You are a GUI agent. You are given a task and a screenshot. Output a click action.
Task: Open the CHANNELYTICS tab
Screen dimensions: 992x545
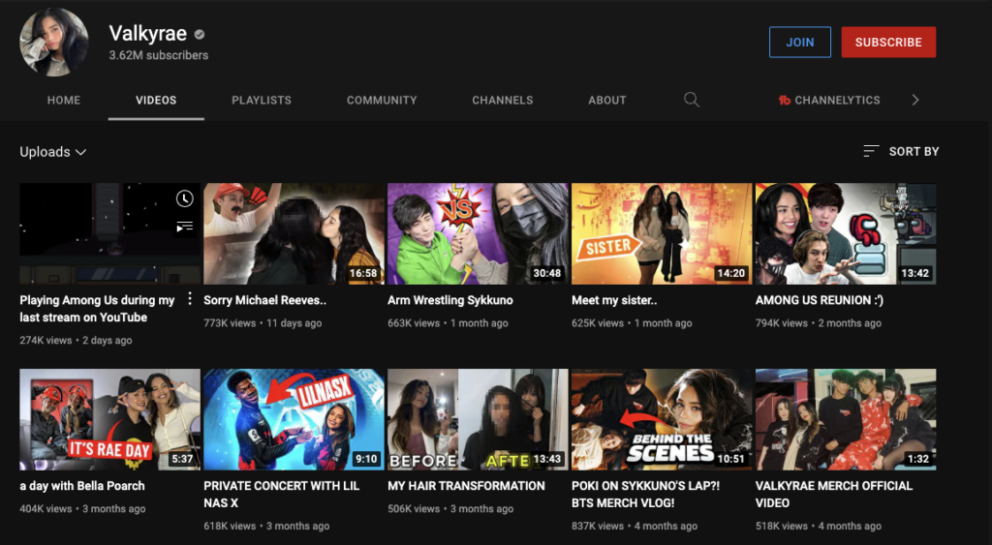pos(829,100)
